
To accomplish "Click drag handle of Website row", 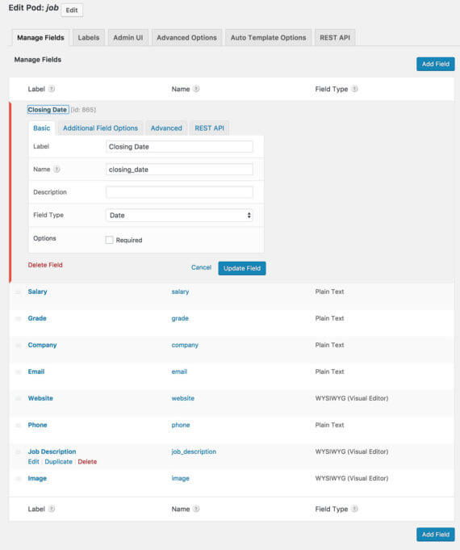I will [x=19, y=398].
